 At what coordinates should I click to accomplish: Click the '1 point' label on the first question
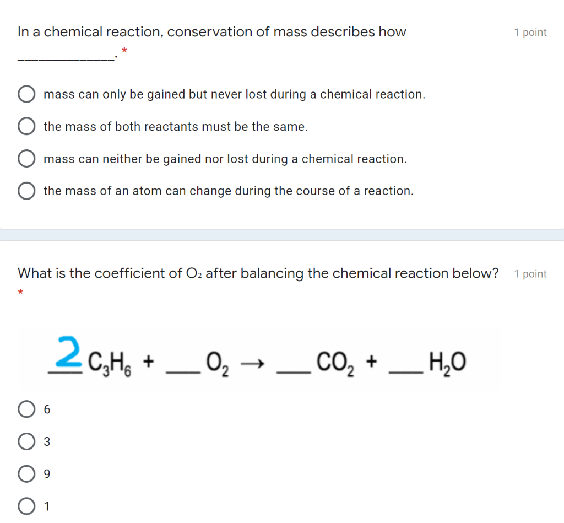(x=530, y=33)
